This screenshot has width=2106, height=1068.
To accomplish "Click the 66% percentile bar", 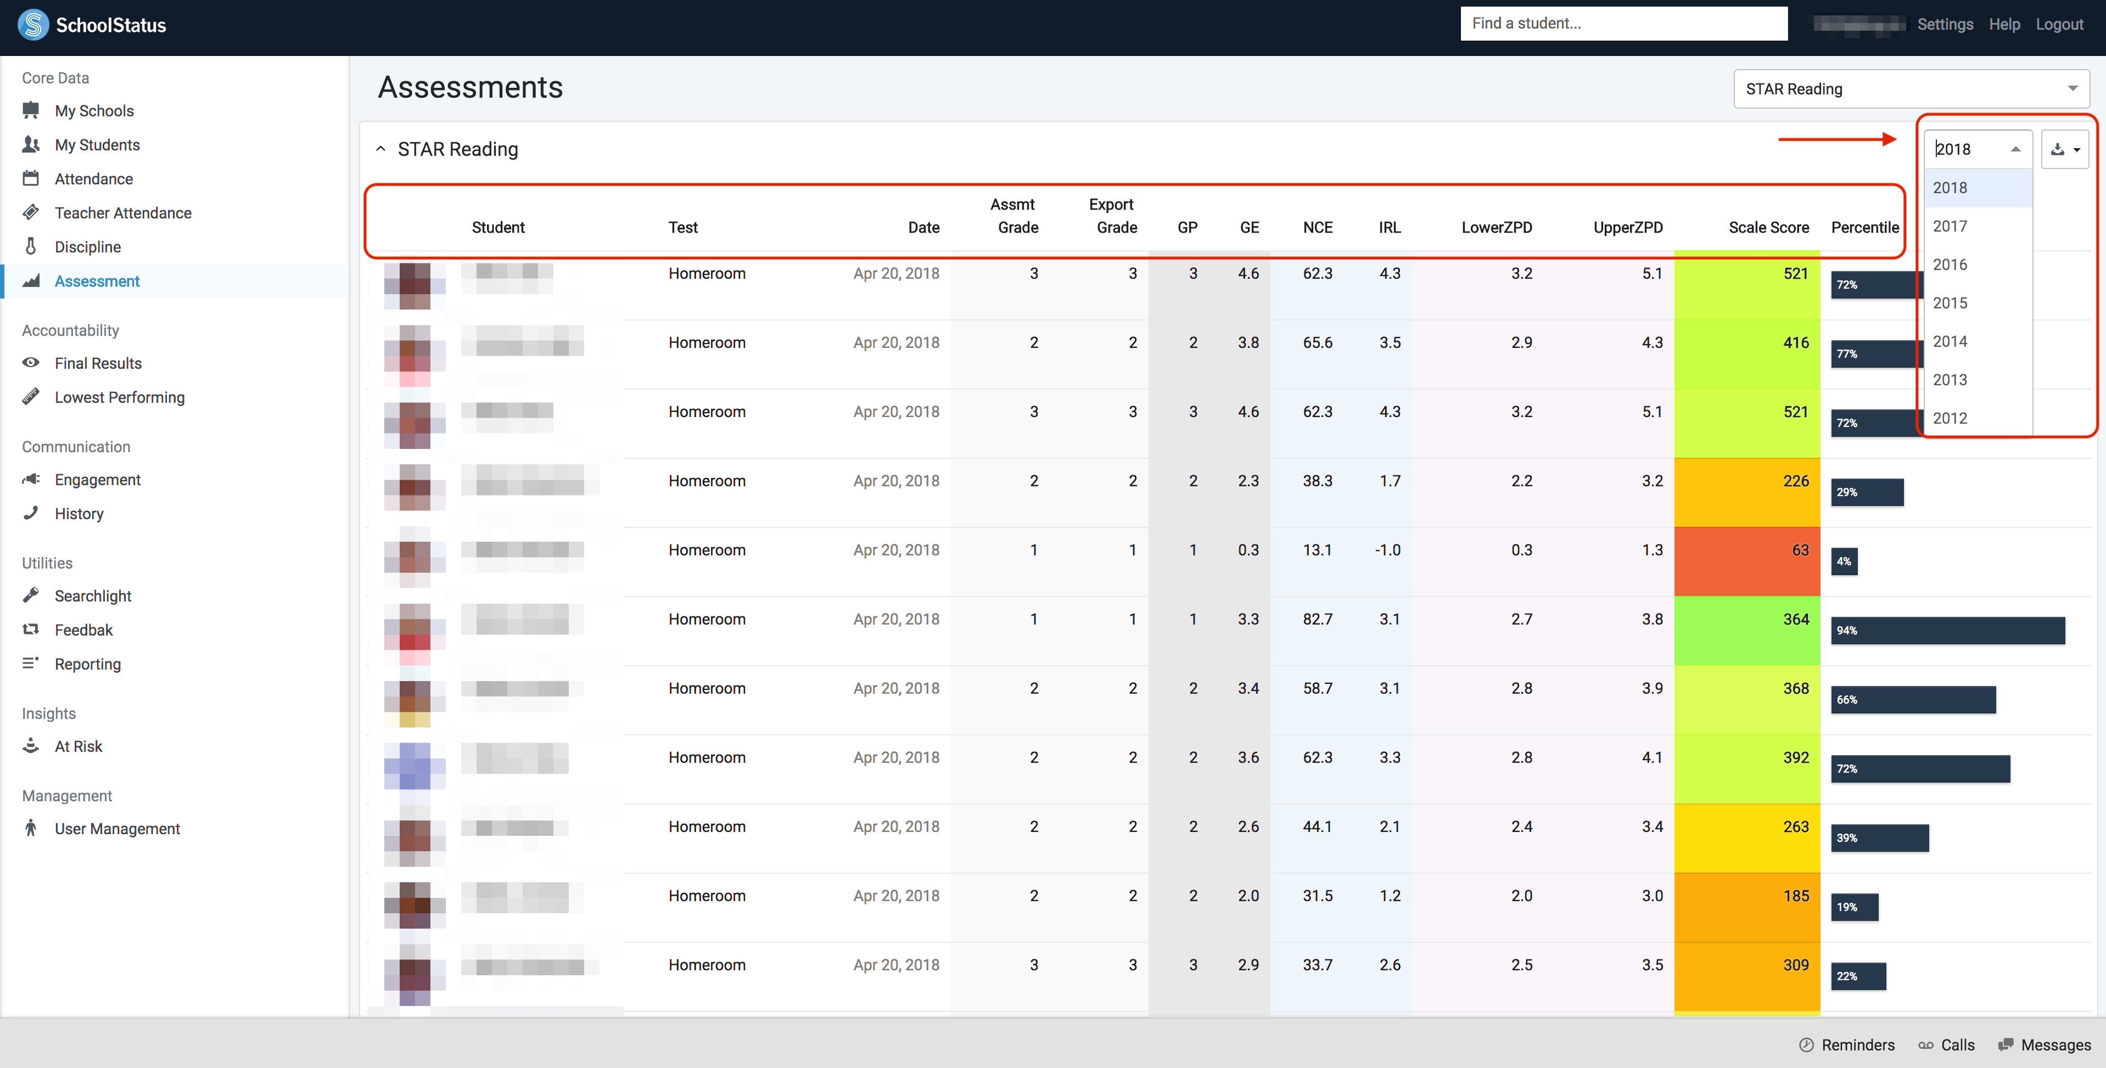I will [1913, 700].
